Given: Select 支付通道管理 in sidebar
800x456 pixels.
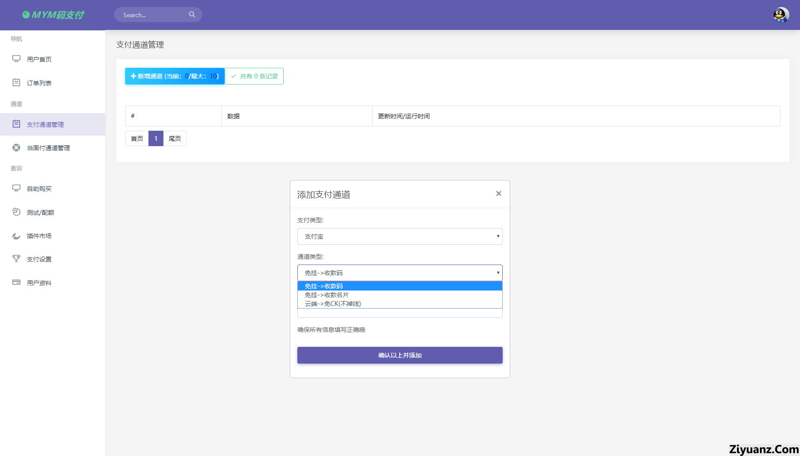Looking at the screenshot, I should 52,124.
